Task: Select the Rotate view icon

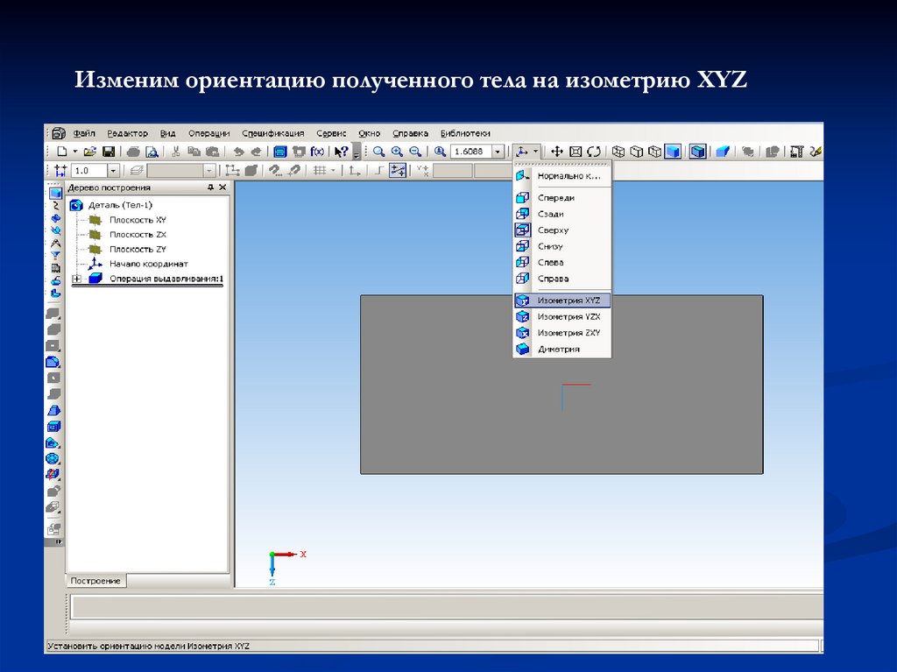Action: (x=594, y=152)
